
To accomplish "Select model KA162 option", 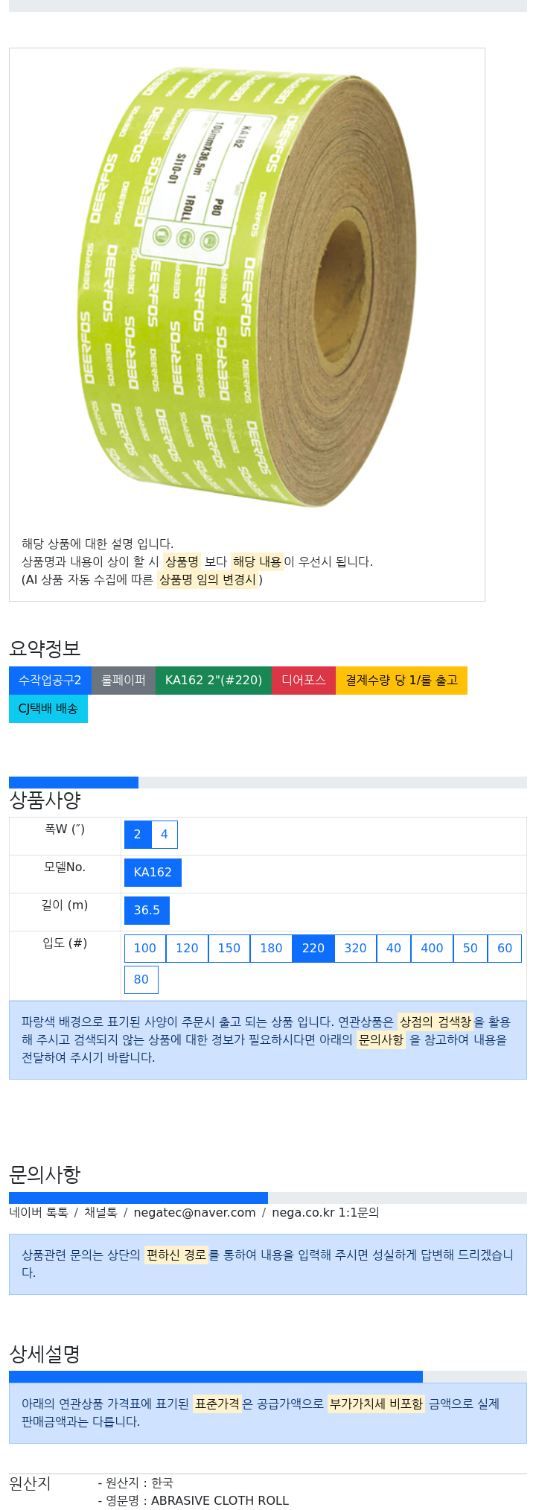I will pyautogui.click(x=153, y=873).
